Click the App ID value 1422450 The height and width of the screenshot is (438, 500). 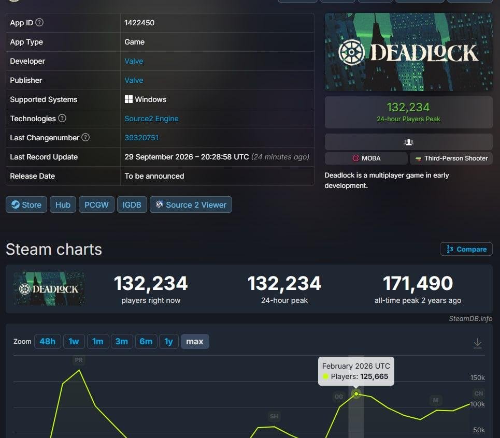139,23
